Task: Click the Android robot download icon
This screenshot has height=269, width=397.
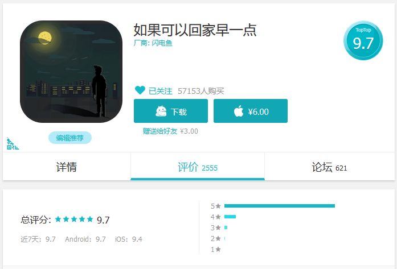Action: [161, 111]
